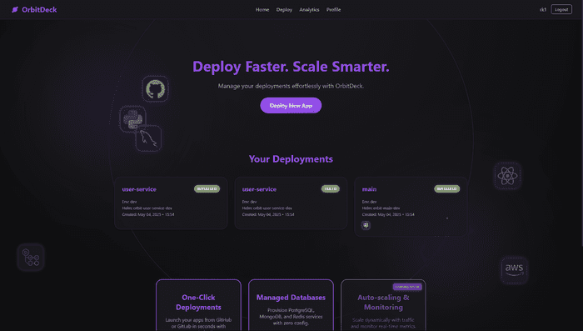
Task: Open the first user-service deployment card
Action: (x=171, y=203)
